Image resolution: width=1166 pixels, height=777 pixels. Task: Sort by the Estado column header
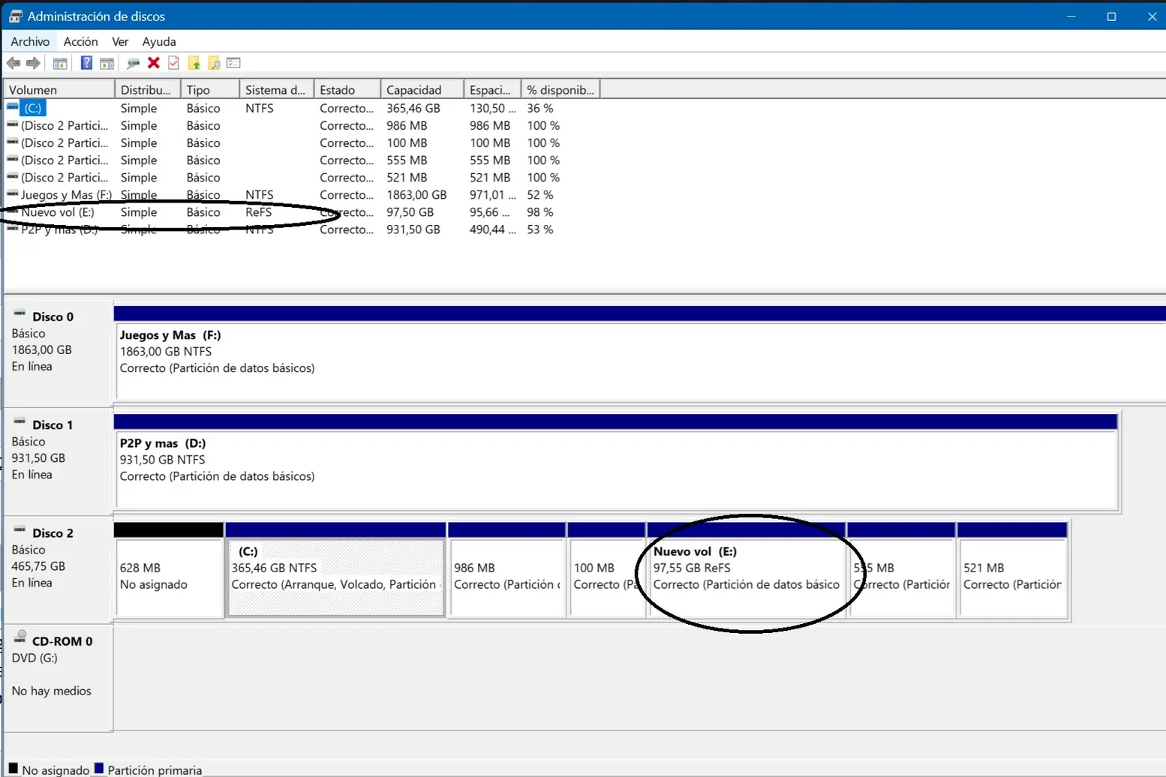pos(347,90)
